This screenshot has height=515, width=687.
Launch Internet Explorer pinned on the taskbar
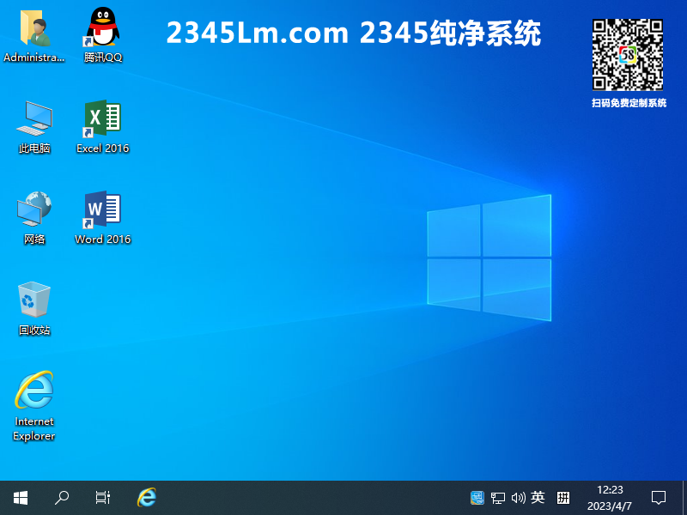point(146,498)
